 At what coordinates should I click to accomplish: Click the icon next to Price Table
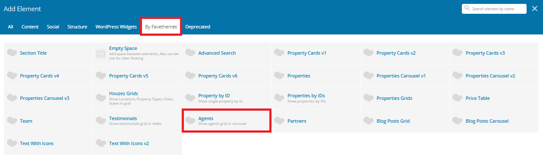pyautogui.click(x=458, y=98)
